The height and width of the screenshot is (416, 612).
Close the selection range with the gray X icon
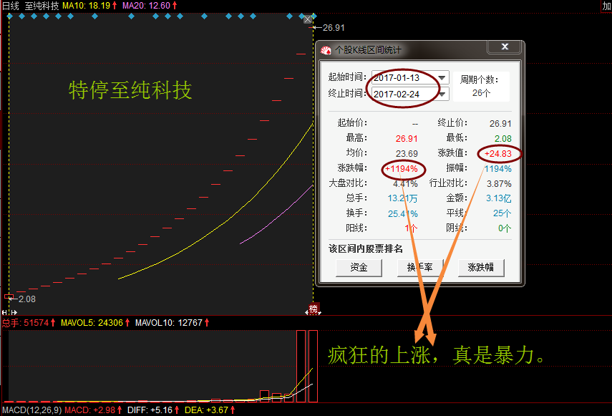click(x=308, y=19)
